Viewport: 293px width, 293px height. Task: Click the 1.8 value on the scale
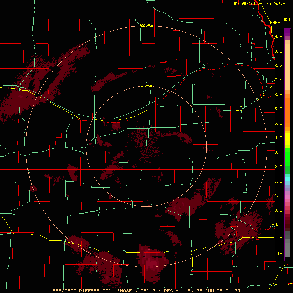(278, 181)
